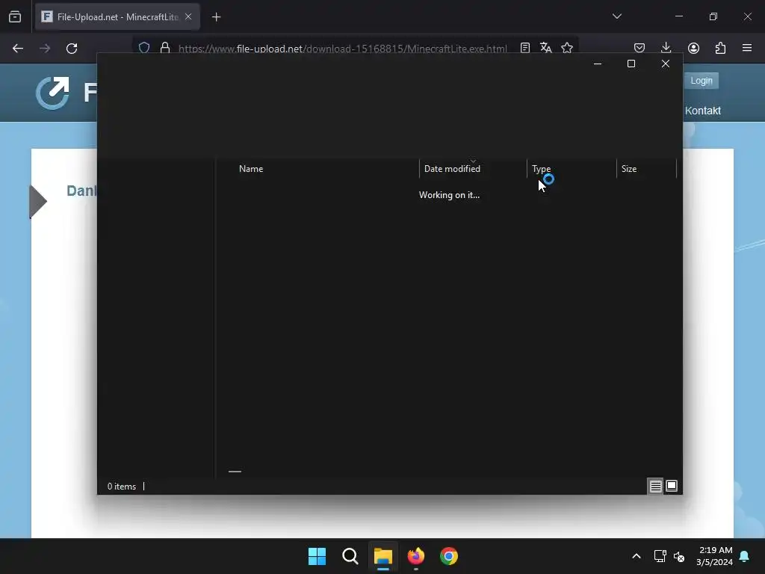Screen dimensions: 765x574
Task: Click the URL address field
Action: pyautogui.click(x=342, y=49)
